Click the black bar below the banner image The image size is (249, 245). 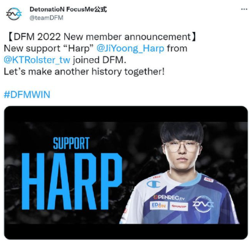click(x=126, y=232)
